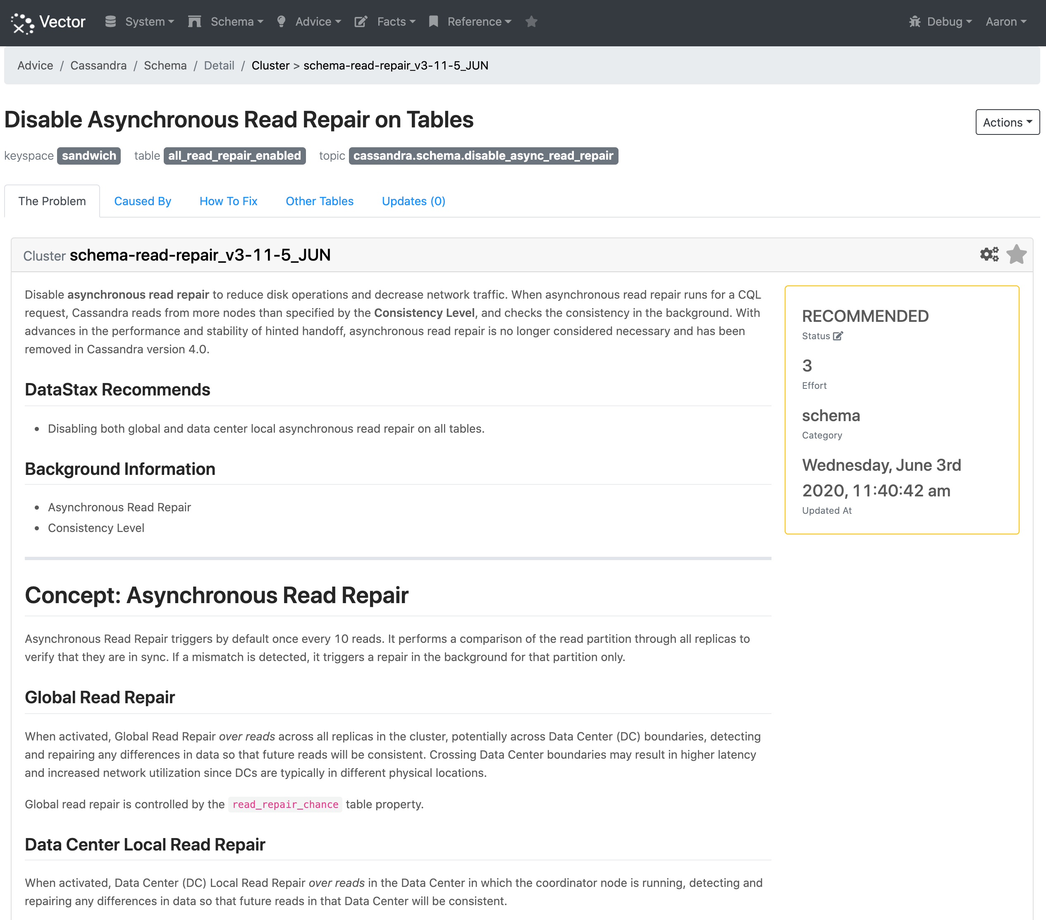This screenshot has width=1046, height=920.
Task: View the Updates (0) tab
Action: (x=413, y=201)
